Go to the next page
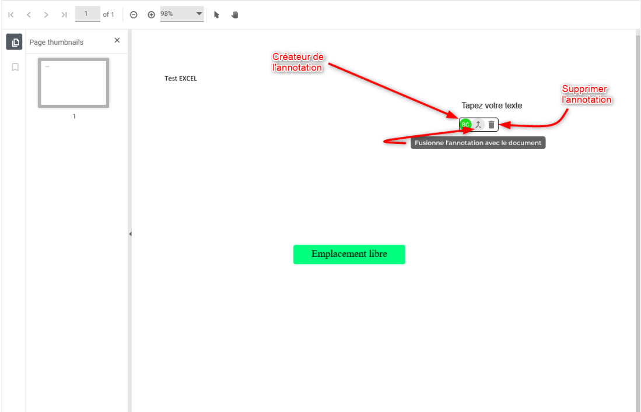 46,15
